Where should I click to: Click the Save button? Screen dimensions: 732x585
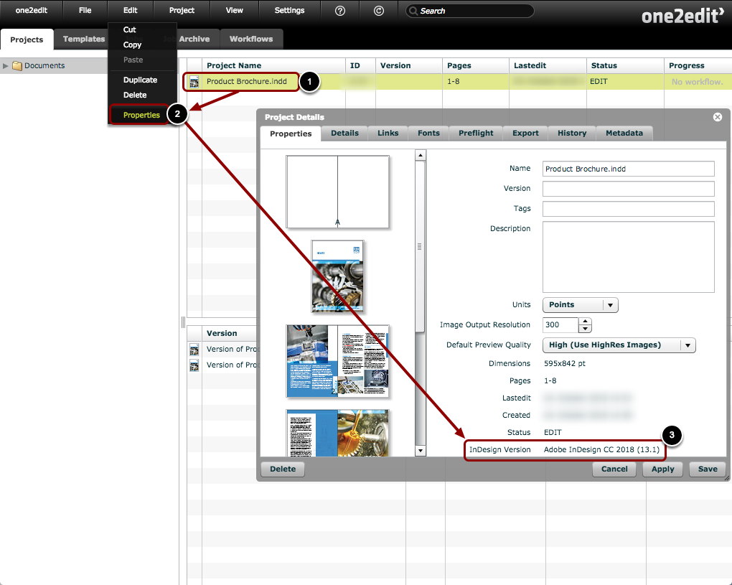(708, 469)
